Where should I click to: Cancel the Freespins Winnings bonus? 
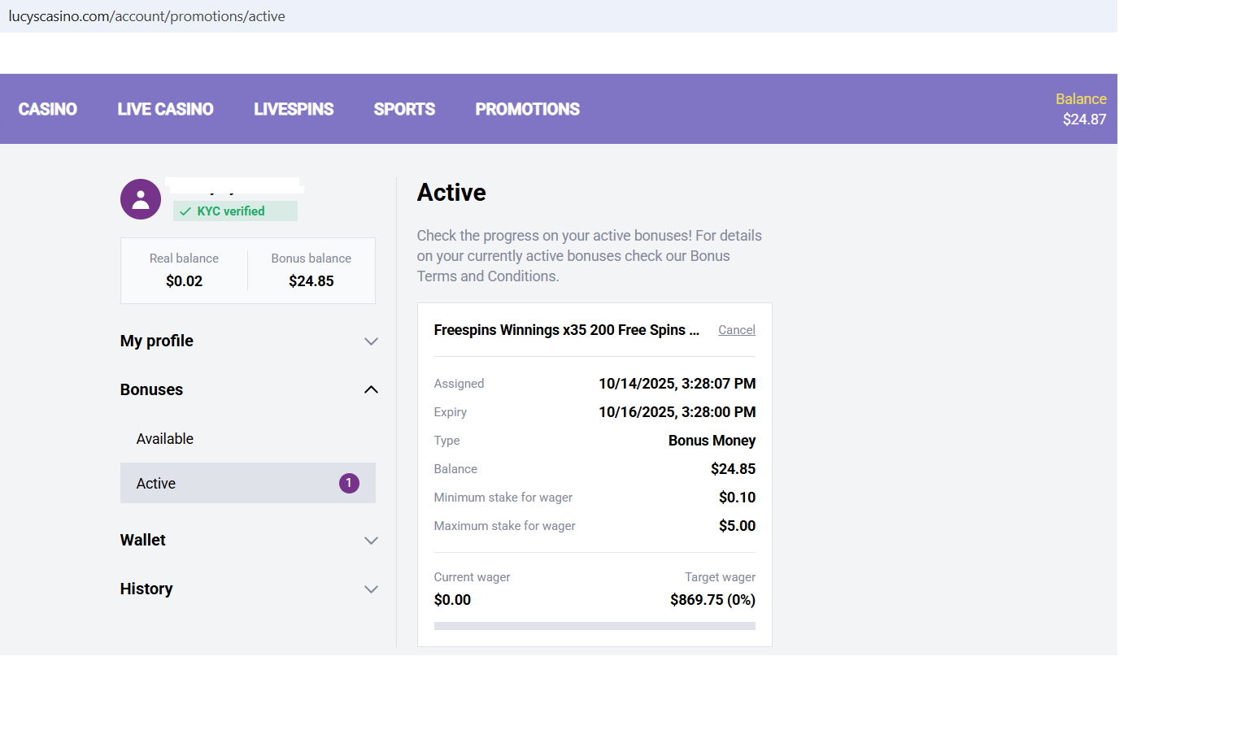tap(736, 330)
